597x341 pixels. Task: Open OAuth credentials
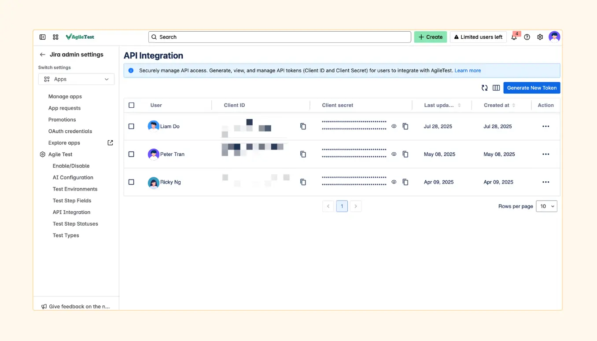(x=70, y=131)
